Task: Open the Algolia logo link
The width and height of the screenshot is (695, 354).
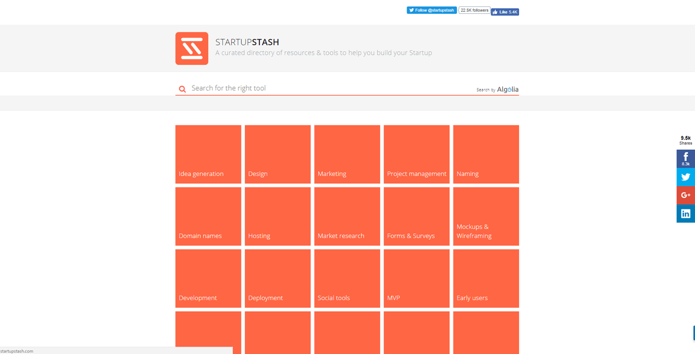Action: [508, 89]
